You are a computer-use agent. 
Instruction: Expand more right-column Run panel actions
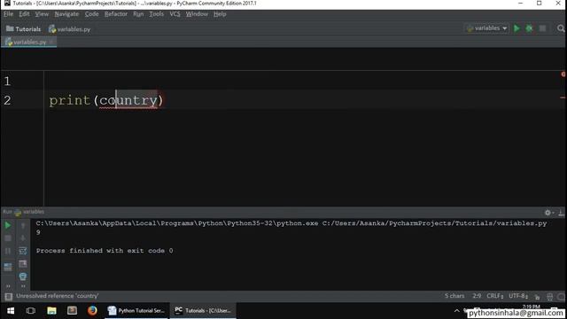click(23, 285)
